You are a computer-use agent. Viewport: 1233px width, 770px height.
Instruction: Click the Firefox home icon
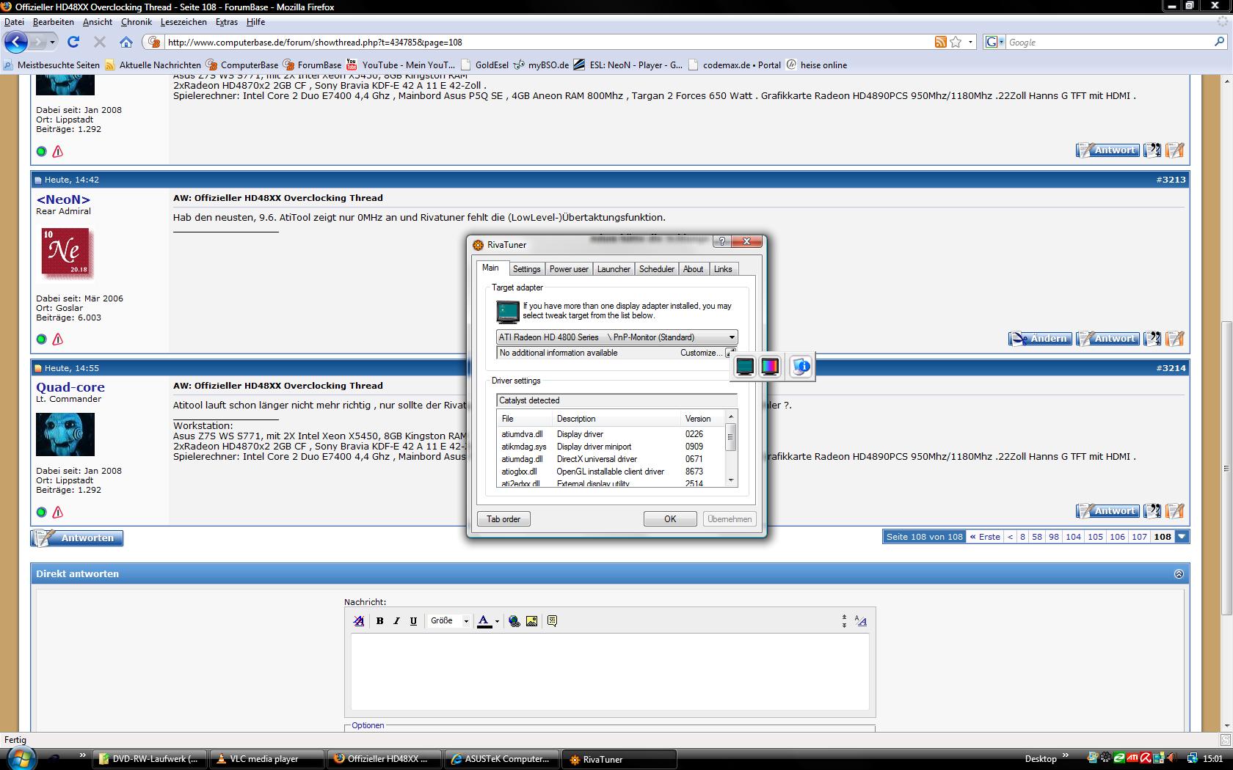click(126, 42)
